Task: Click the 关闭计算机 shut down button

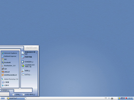Action: [29, 95]
